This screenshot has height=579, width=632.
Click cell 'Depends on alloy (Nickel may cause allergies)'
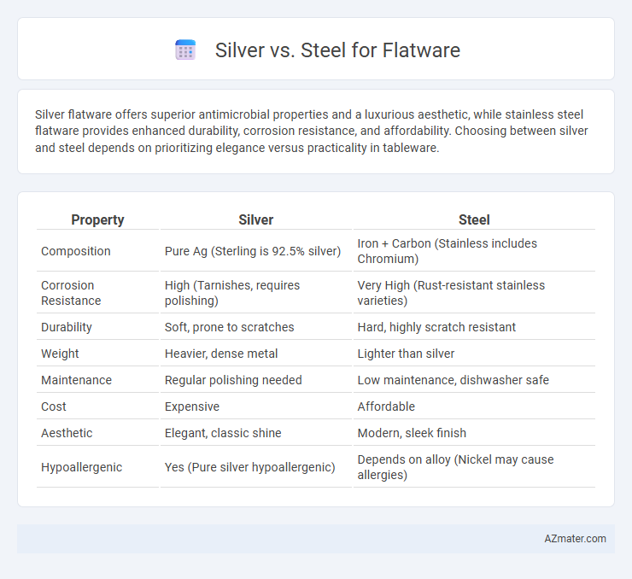click(x=455, y=467)
